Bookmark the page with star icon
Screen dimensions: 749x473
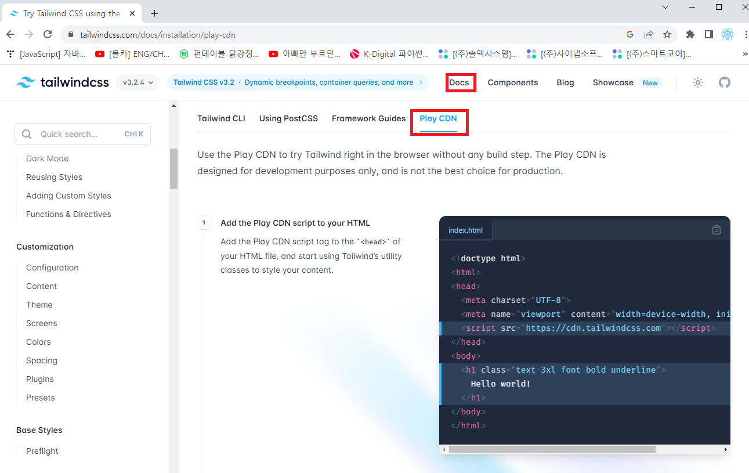pos(667,35)
